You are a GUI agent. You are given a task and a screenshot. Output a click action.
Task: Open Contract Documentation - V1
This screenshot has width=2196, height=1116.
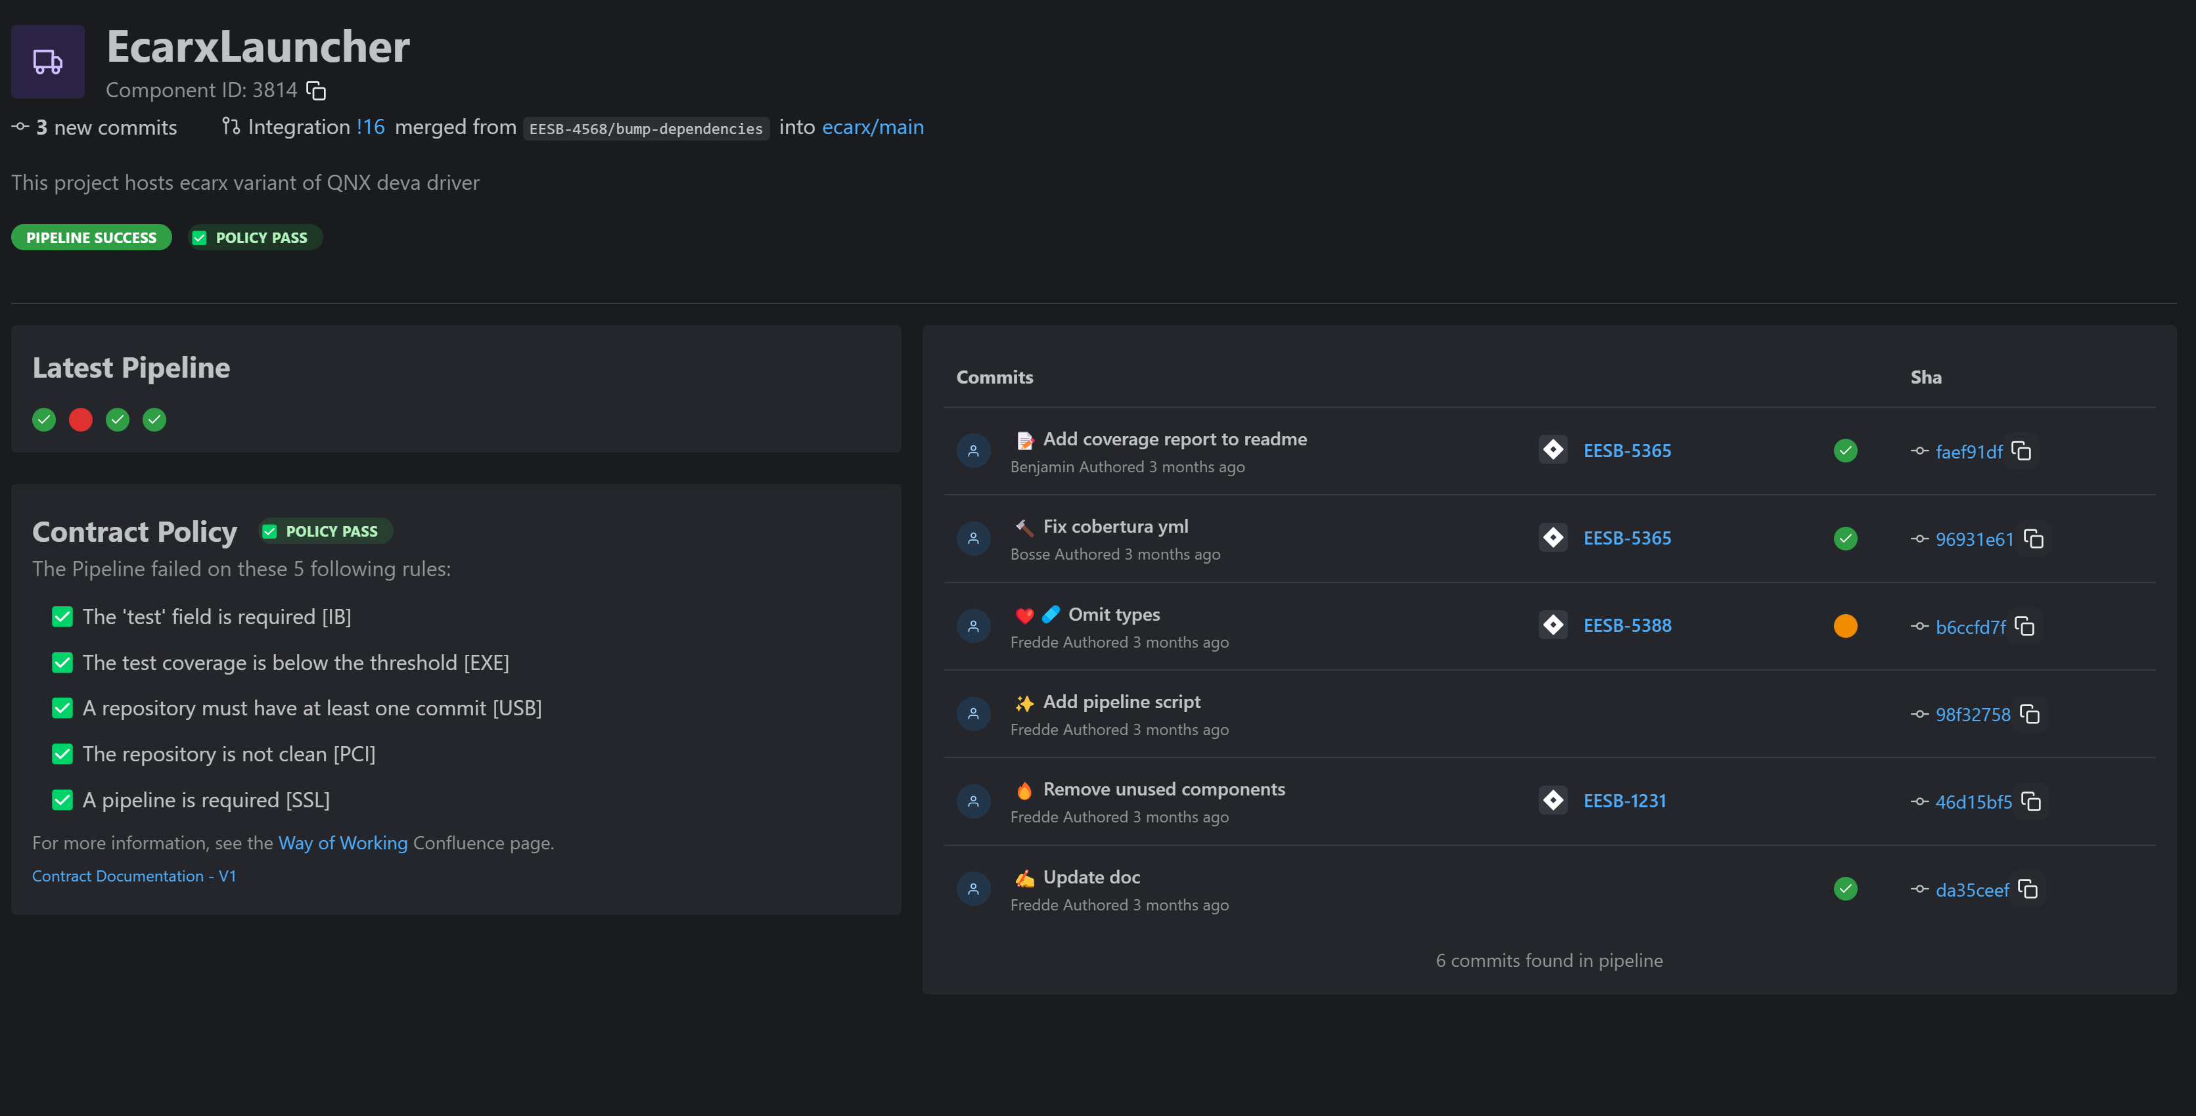point(134,875)
